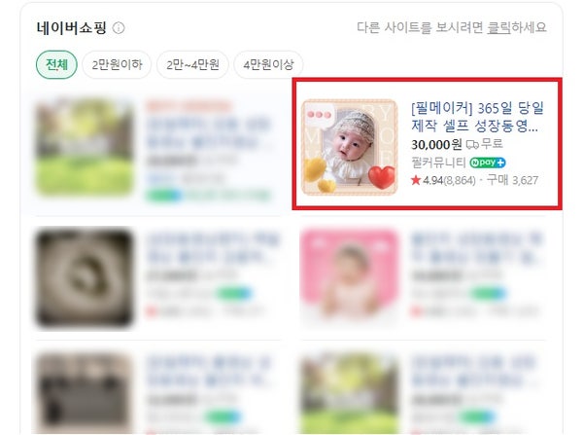Click the red star rating icon

click(x=416, y=181)
